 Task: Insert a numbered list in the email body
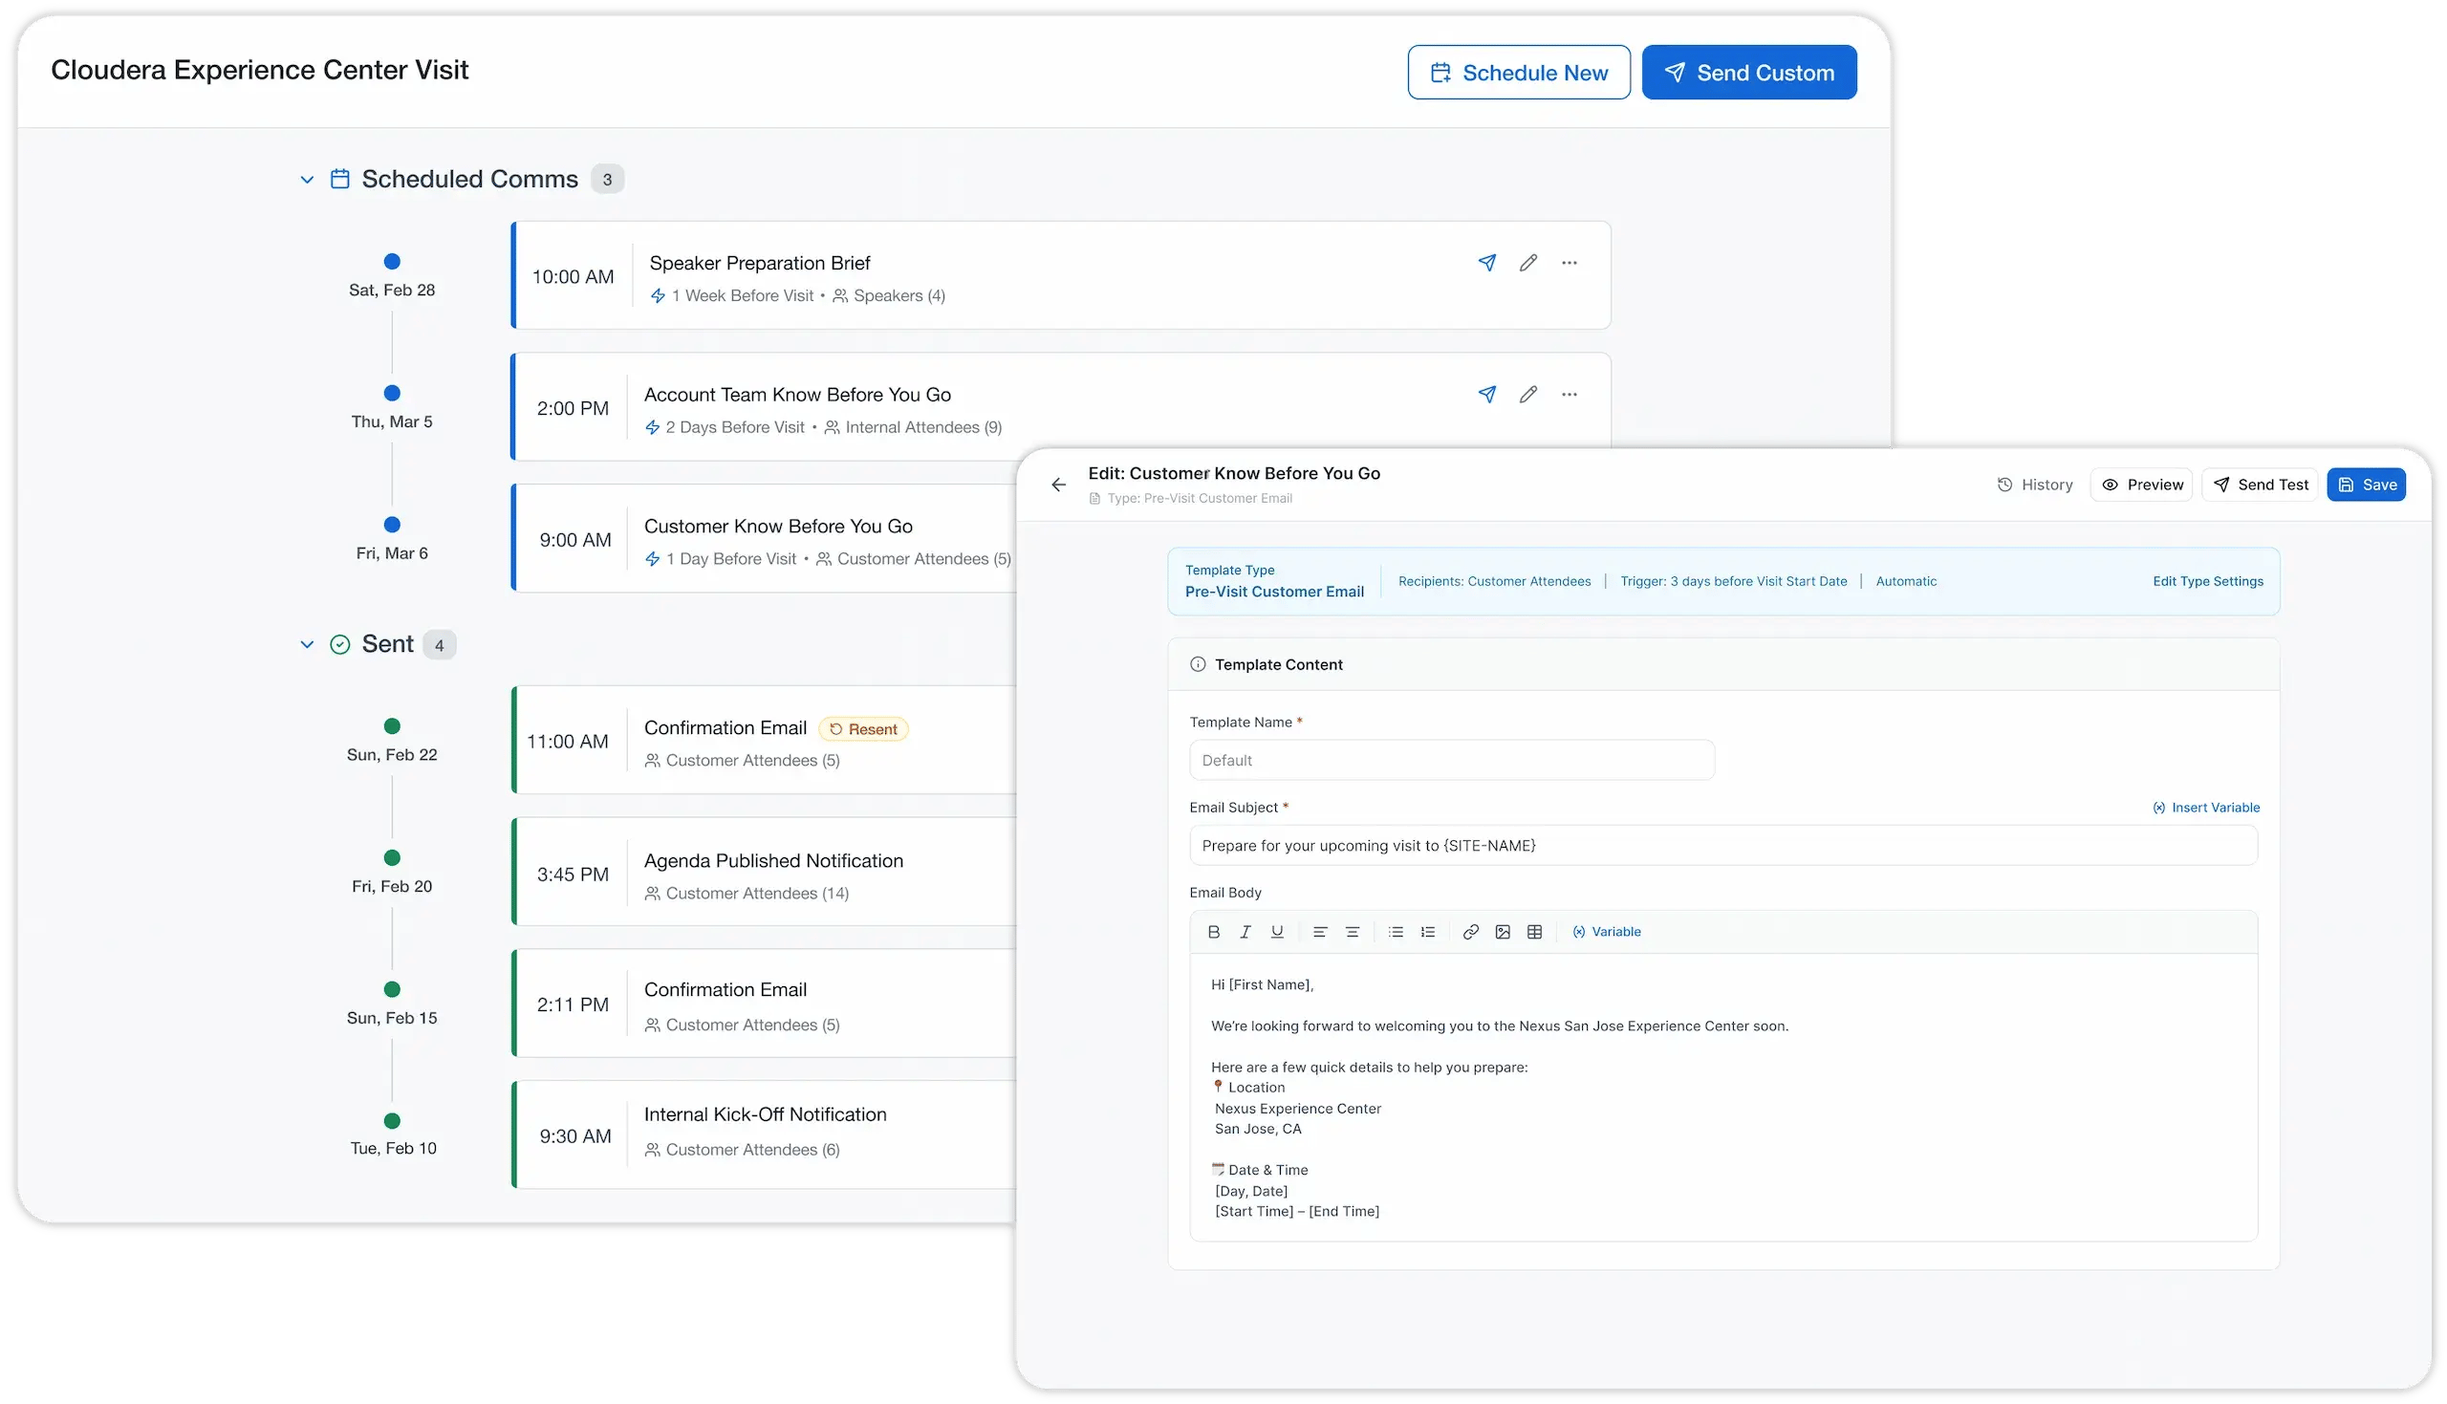click(1428, 932)
